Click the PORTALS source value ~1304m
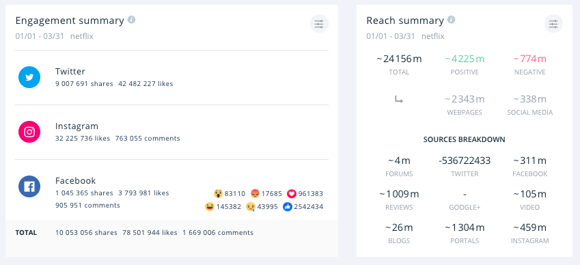The image size is (580, 265). [x=465, y=227]
